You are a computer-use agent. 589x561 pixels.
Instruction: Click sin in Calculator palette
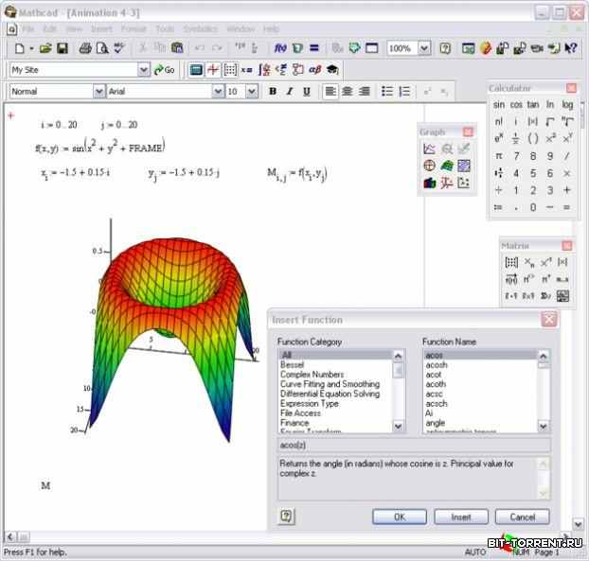pos(498,105)
